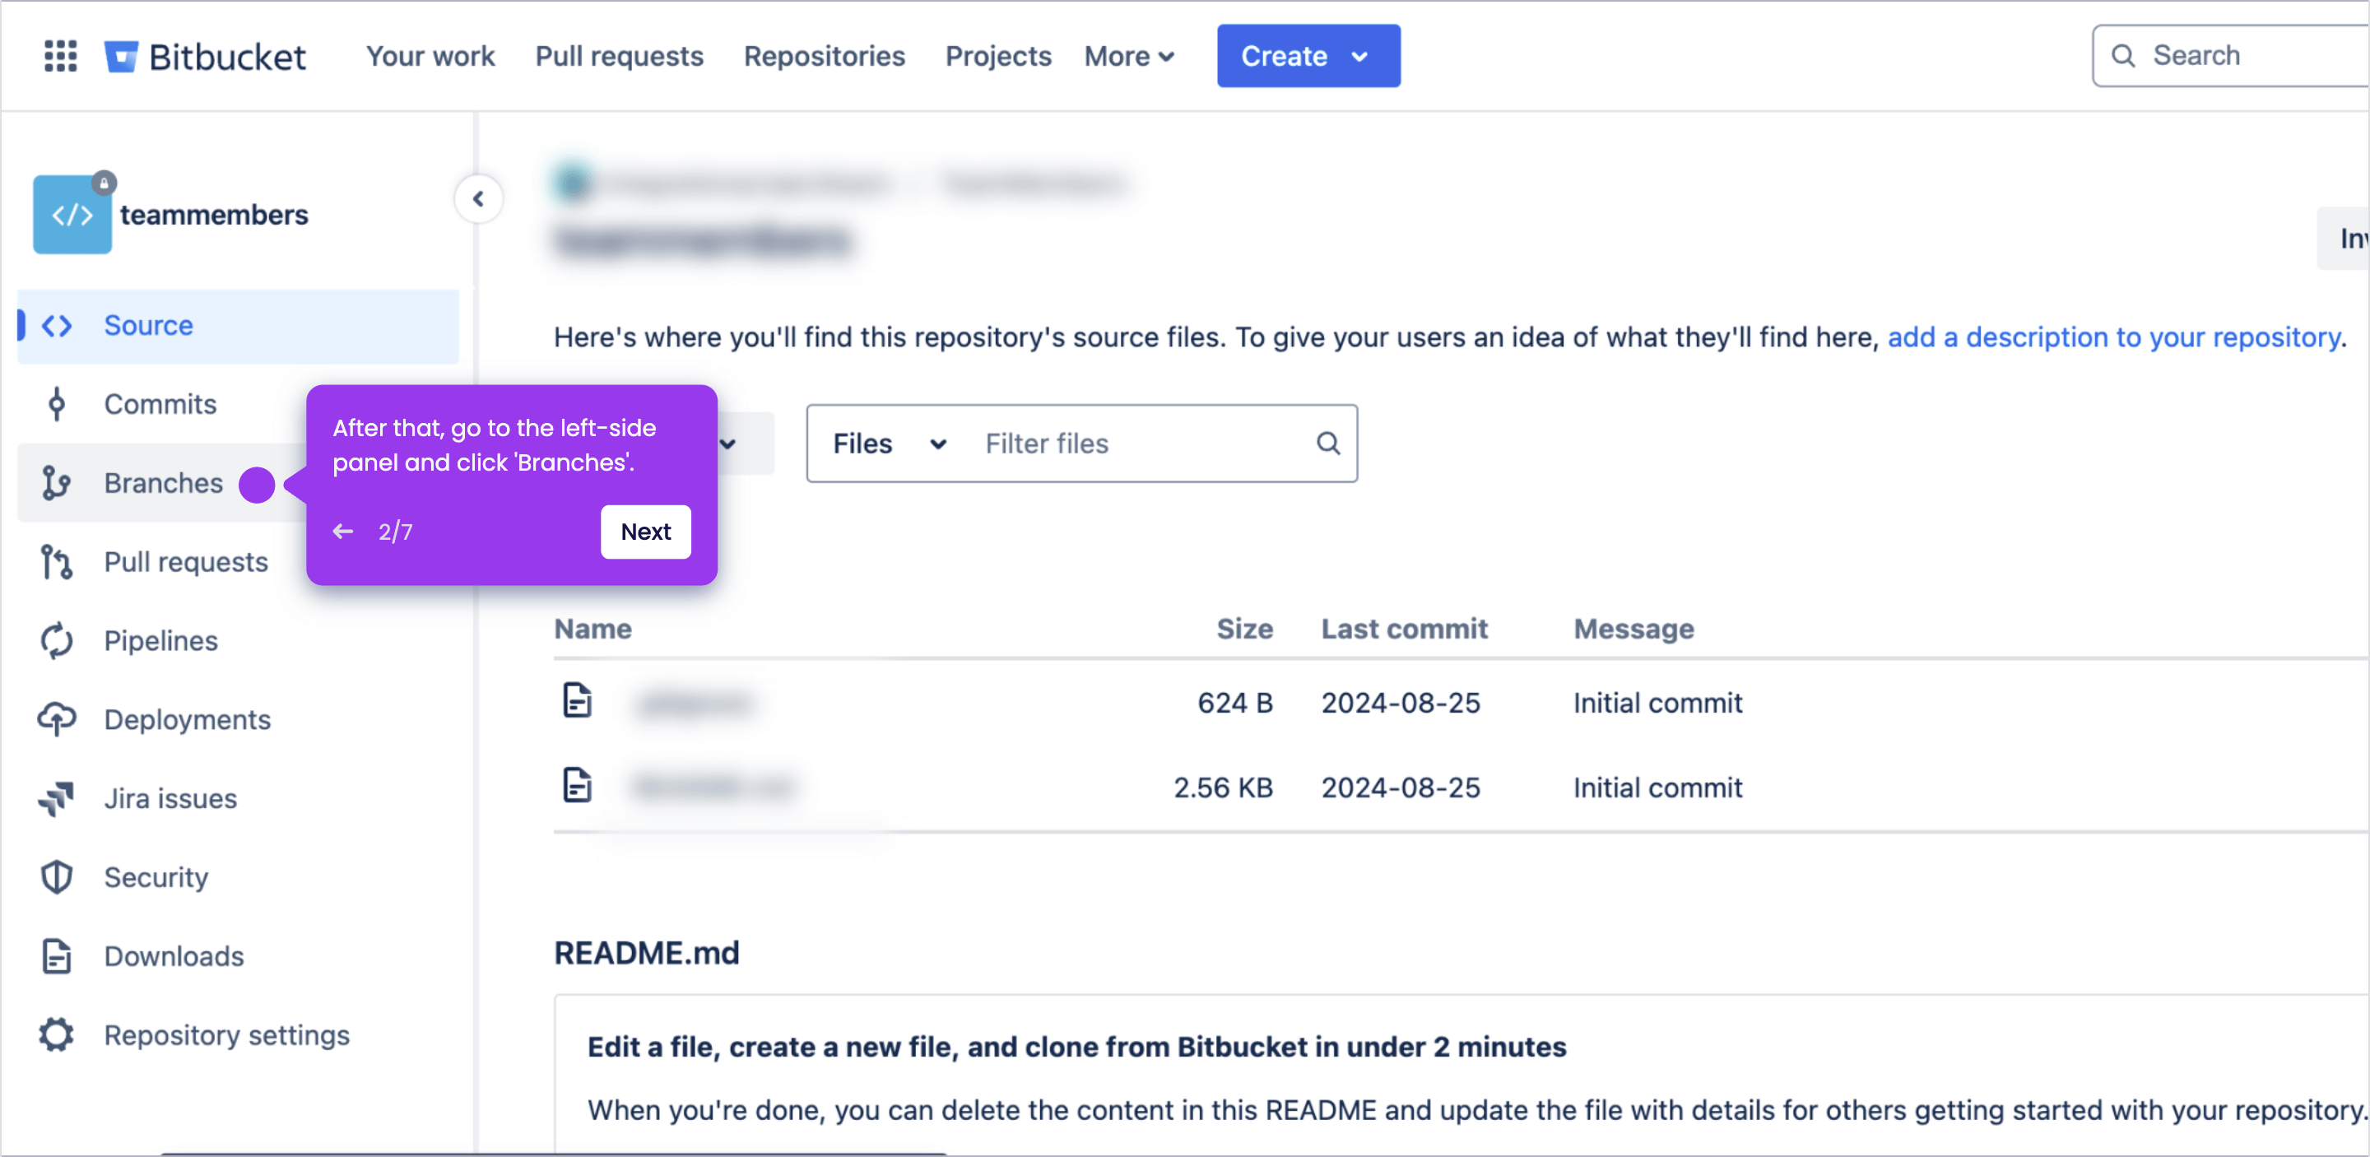Click into the Filter files field

coord(1141,444)
